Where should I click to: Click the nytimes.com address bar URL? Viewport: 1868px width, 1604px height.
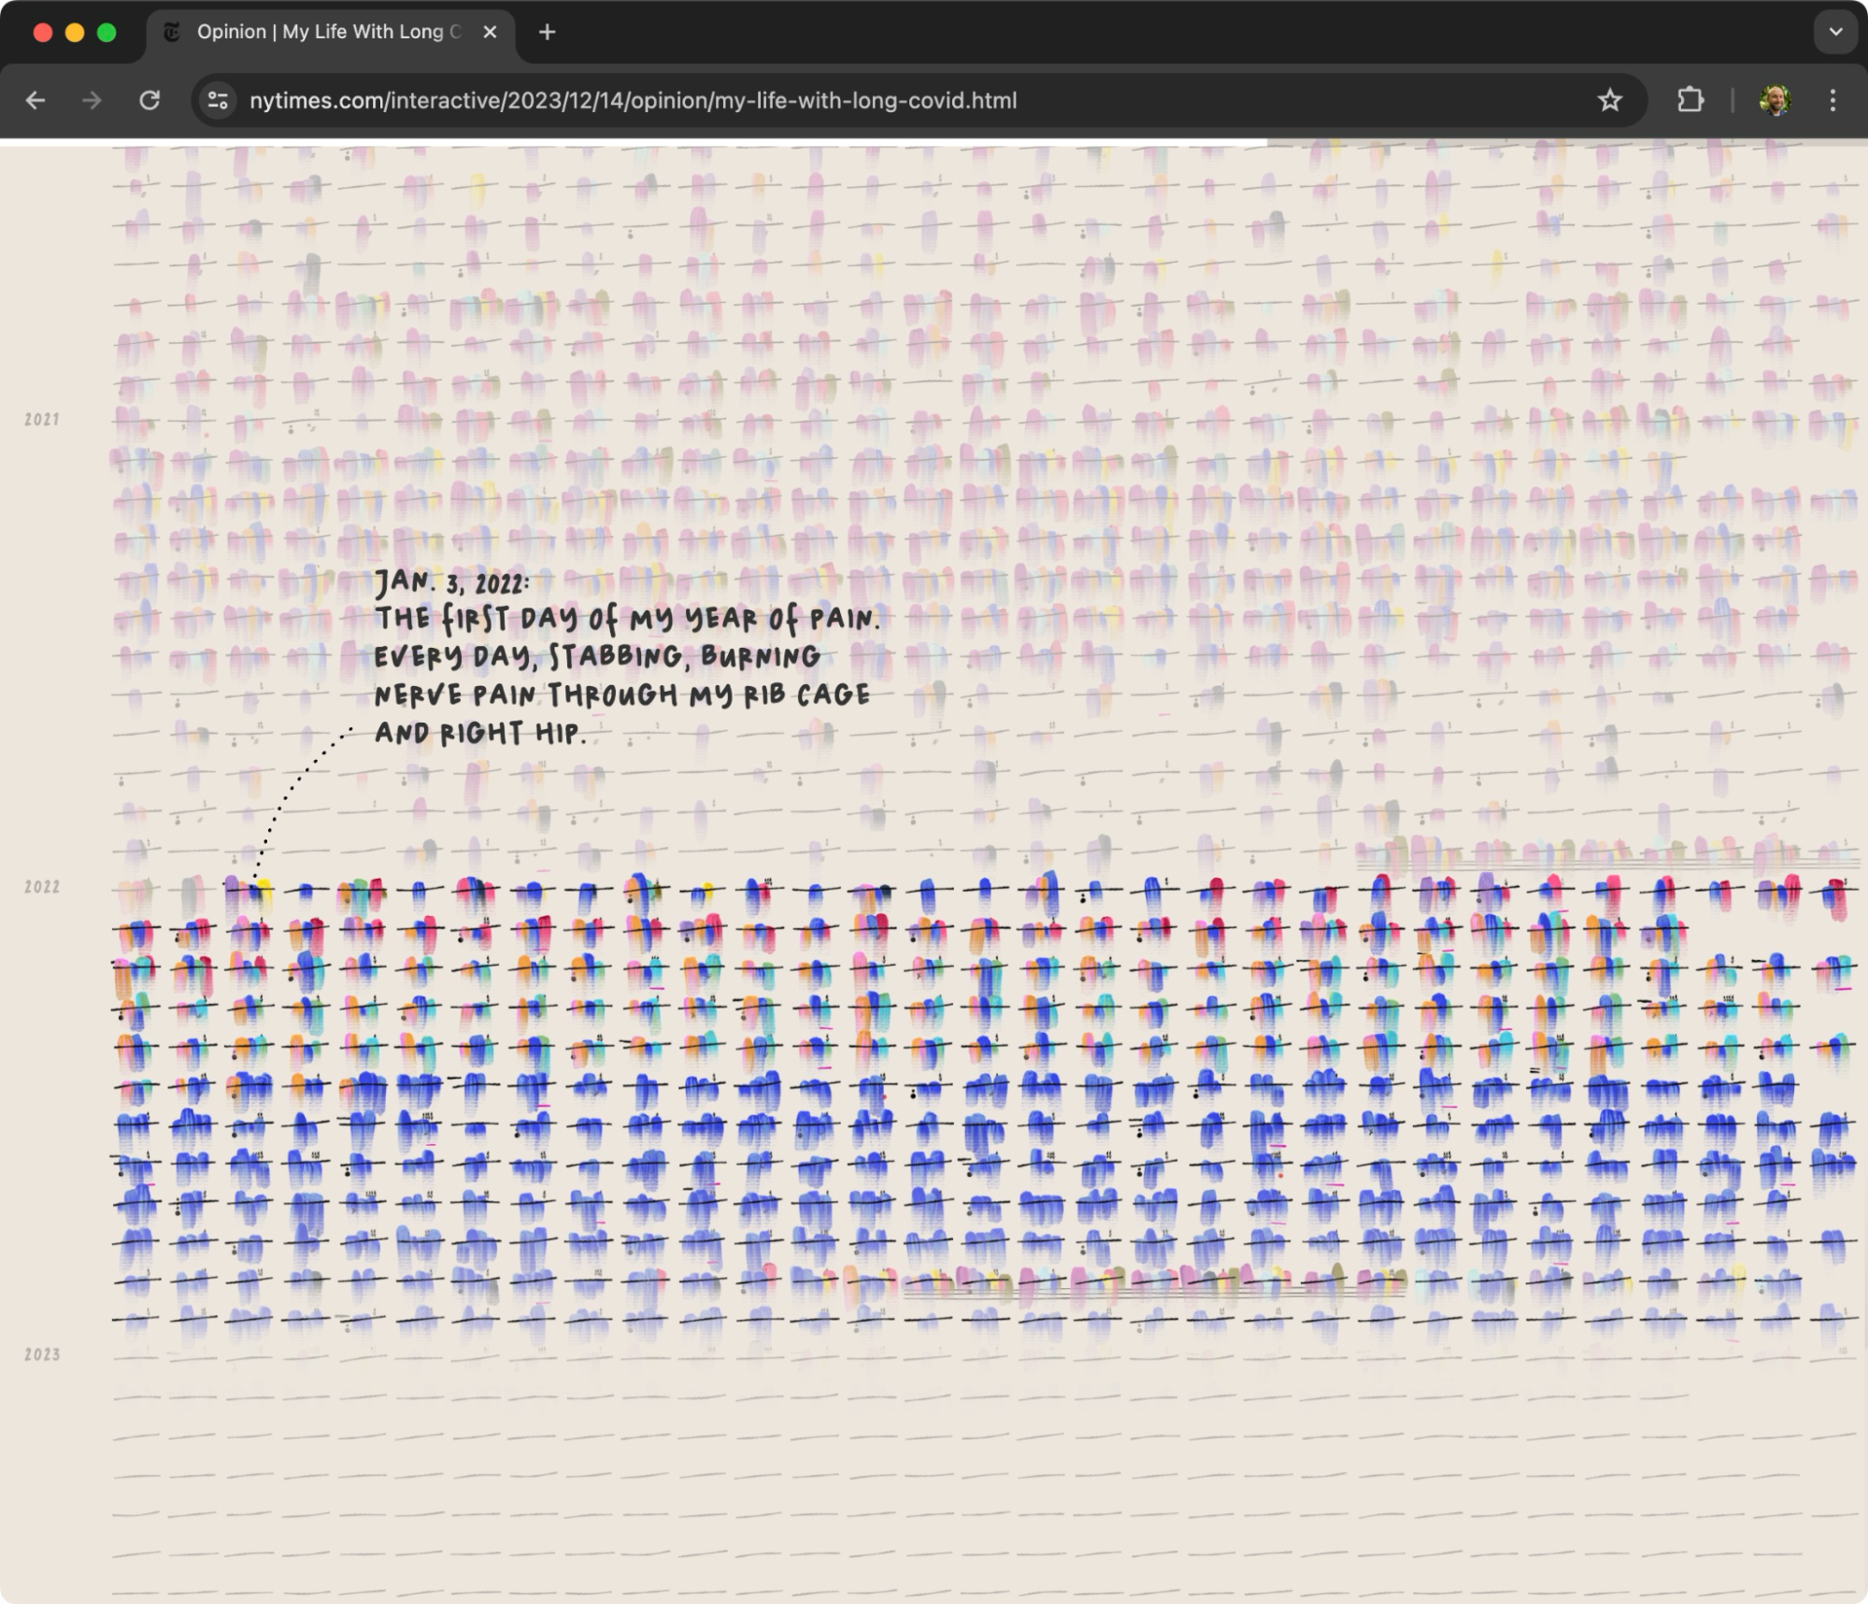[633, 100]
